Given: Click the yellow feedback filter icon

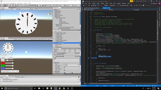Looking at the screenshot, I should pos(131,1).
